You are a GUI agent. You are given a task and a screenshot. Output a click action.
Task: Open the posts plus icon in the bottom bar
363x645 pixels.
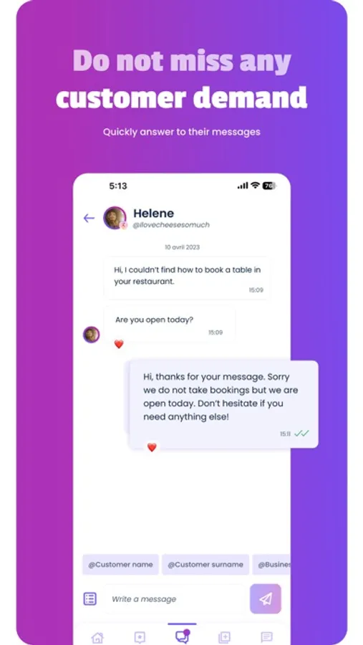(225, 638)
